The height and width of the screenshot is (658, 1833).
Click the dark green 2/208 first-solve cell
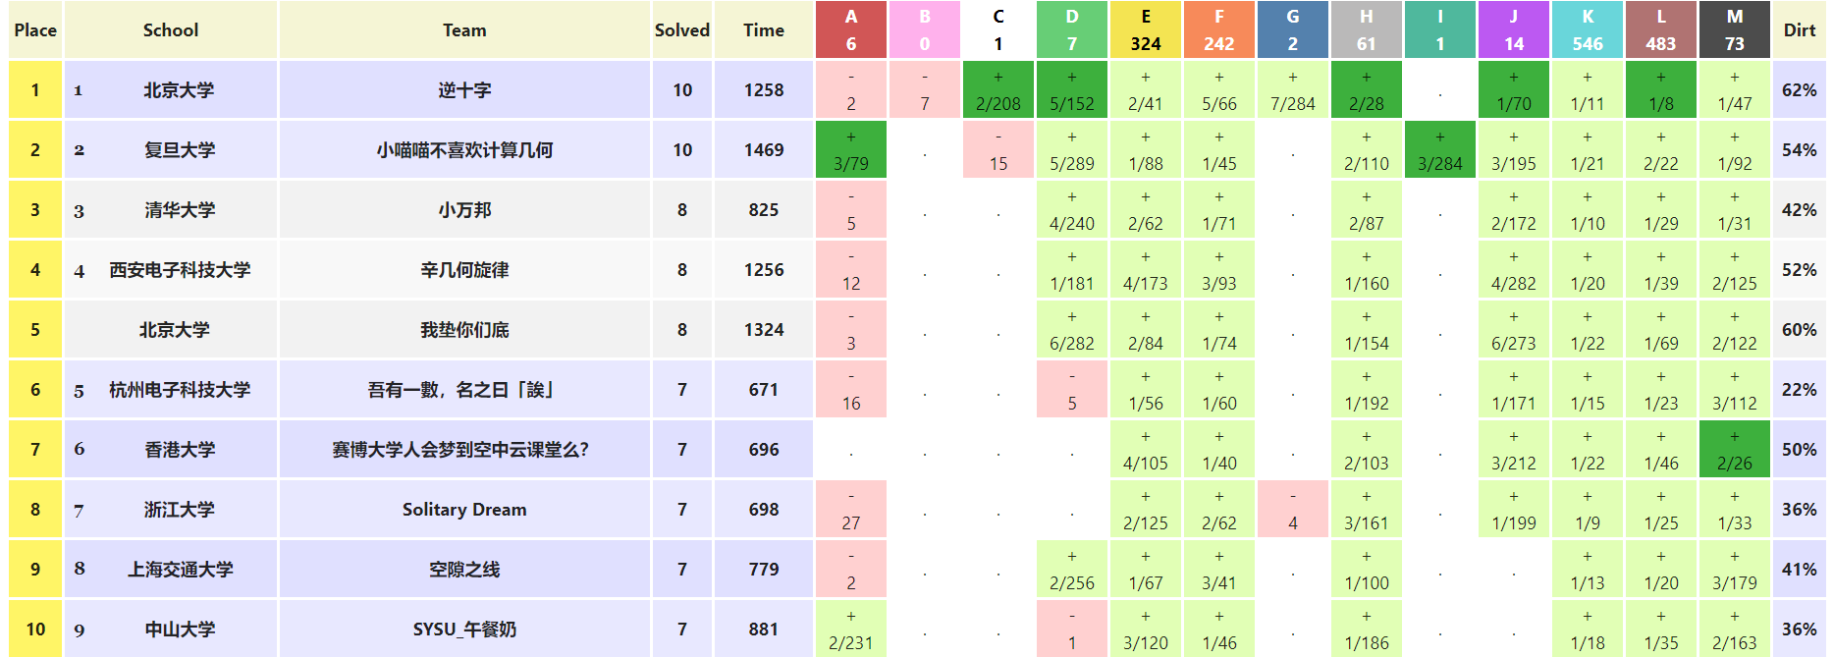997,90
